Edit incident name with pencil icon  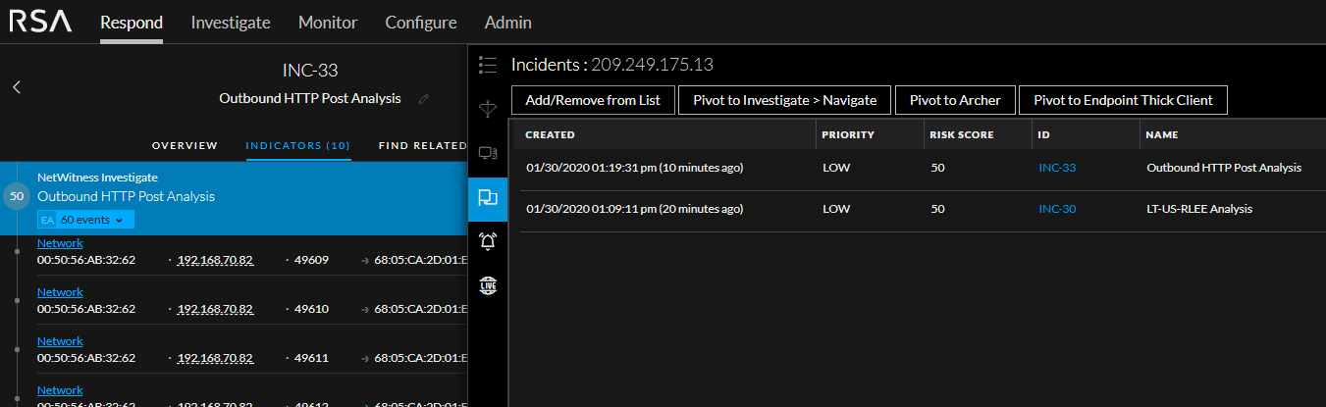point(423,99)
